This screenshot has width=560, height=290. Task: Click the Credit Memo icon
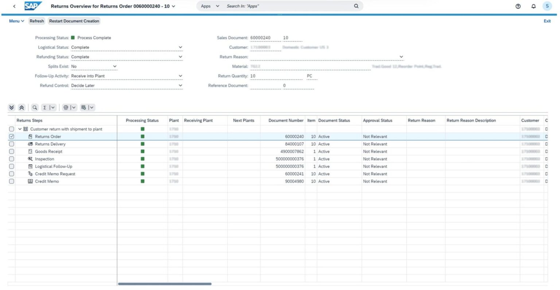[30, 181]
